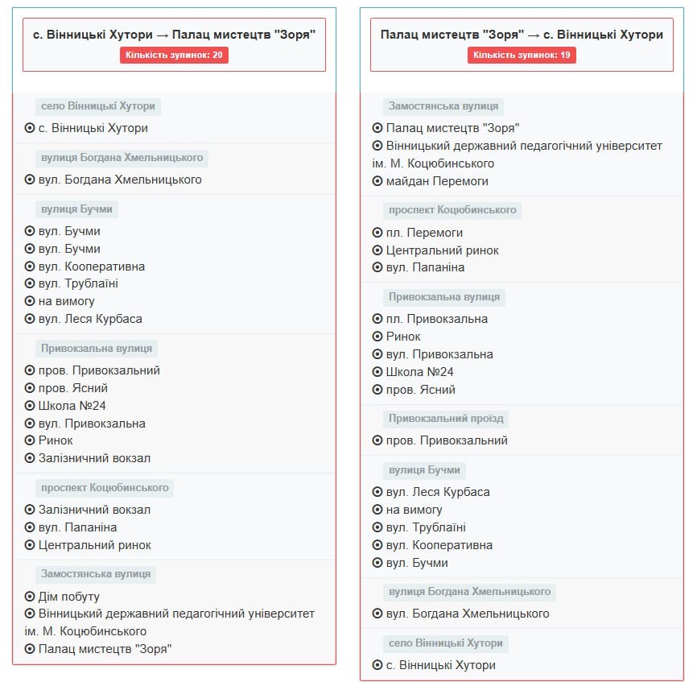Click Центральний ринок stop icon in 19-stop route

(377, 250)
